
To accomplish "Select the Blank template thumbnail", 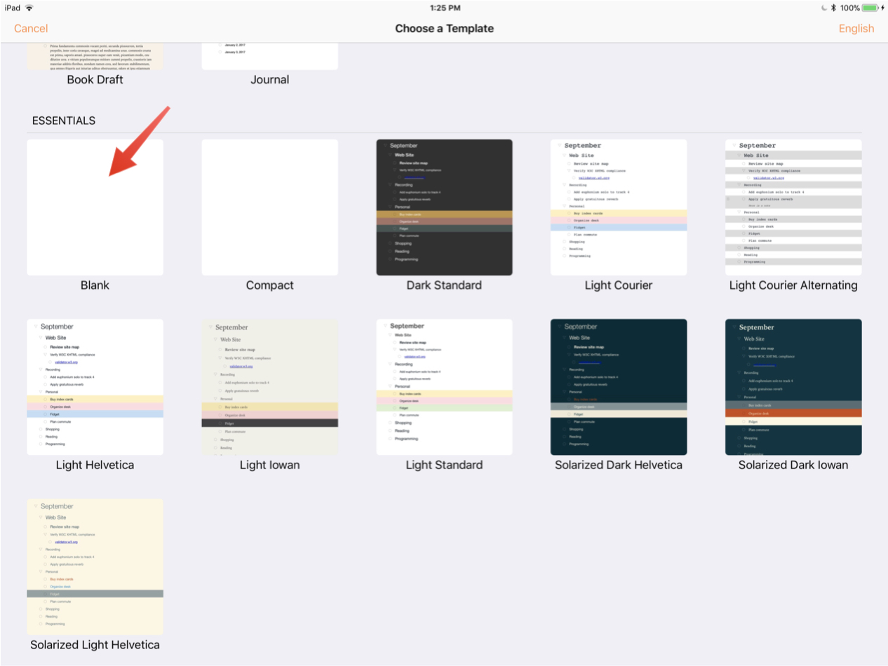I will pyautogui.click(x=95, y=208).
